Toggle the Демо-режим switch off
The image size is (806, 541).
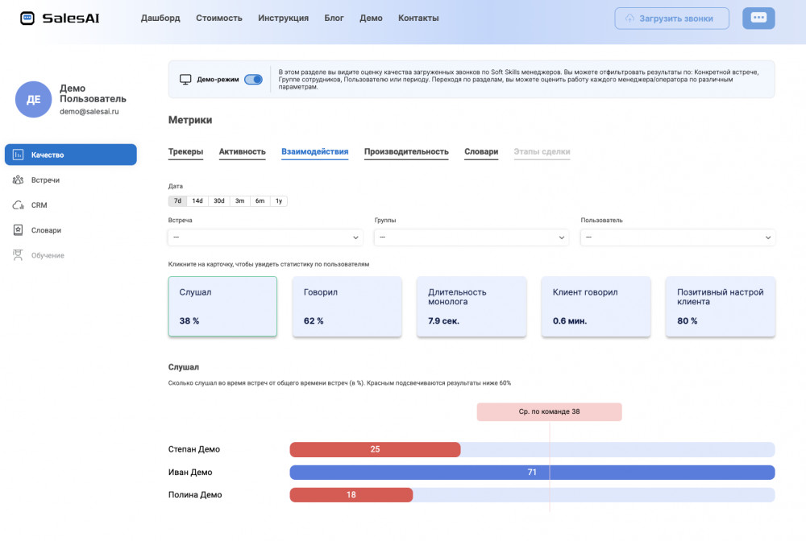click(x=253, y=80)
